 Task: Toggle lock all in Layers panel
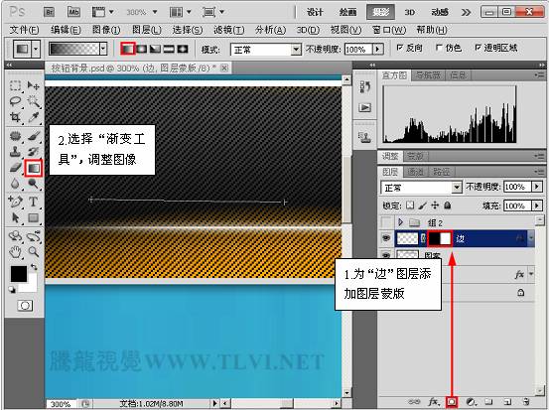pos(447,205)
